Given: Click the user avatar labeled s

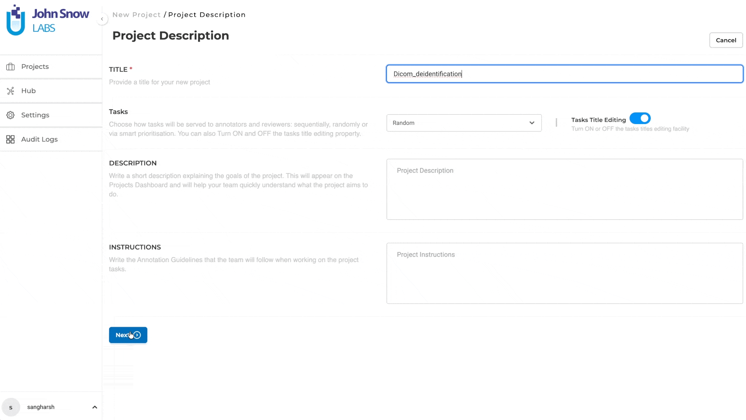Looking at the screenshot, I should [11, 407].
